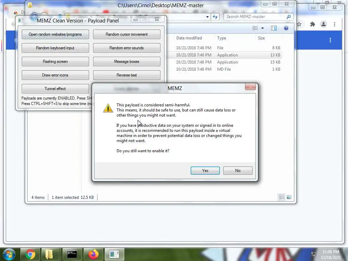Activate the Flashing screen payload
348x261 pixels.
pos(55,62)
